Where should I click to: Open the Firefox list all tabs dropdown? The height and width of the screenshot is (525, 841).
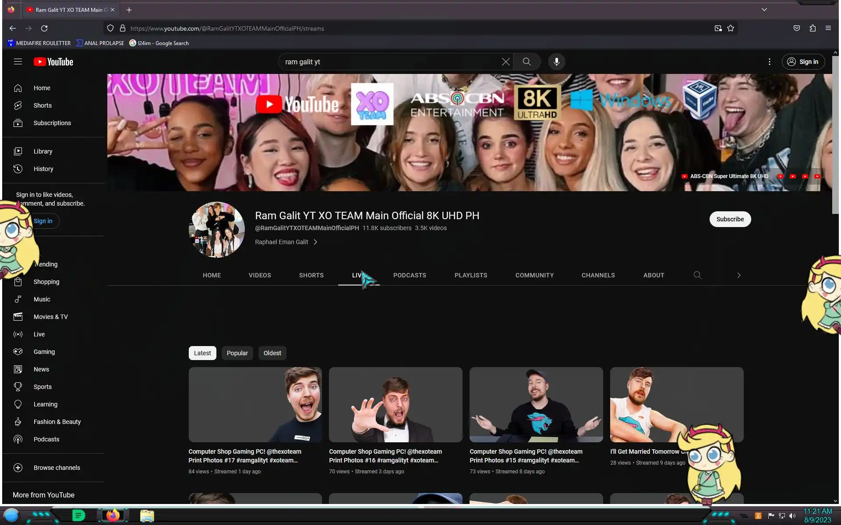tap(764, 10)
